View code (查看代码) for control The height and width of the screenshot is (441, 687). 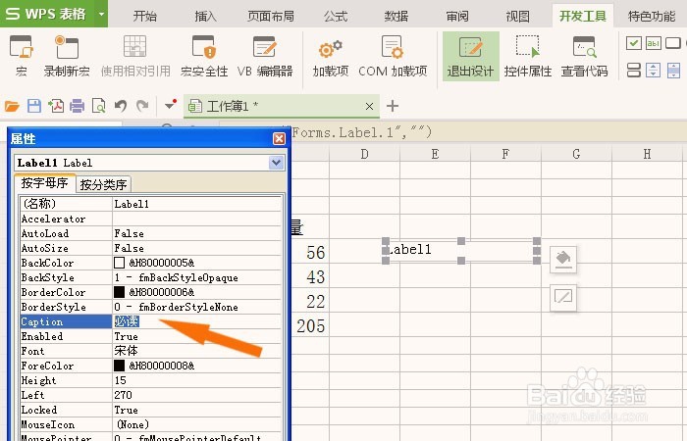pos(585,56)
